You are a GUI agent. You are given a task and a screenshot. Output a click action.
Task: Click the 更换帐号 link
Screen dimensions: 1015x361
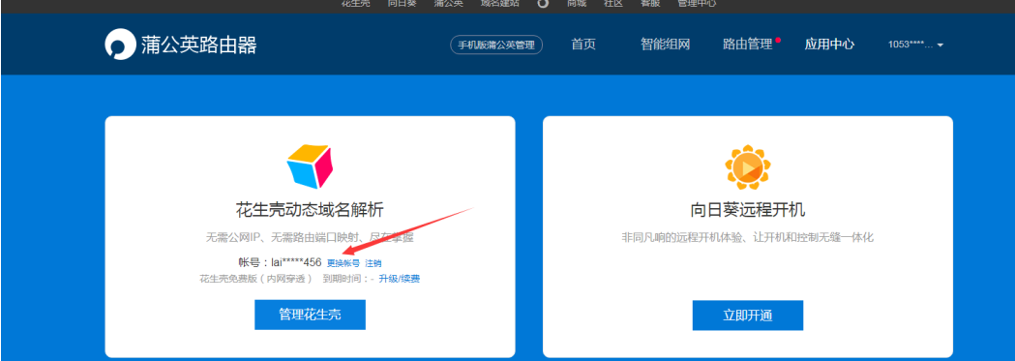pos(343,263)
